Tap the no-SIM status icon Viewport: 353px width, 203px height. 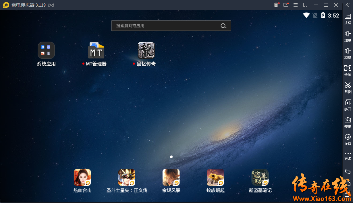pos(315,15)
